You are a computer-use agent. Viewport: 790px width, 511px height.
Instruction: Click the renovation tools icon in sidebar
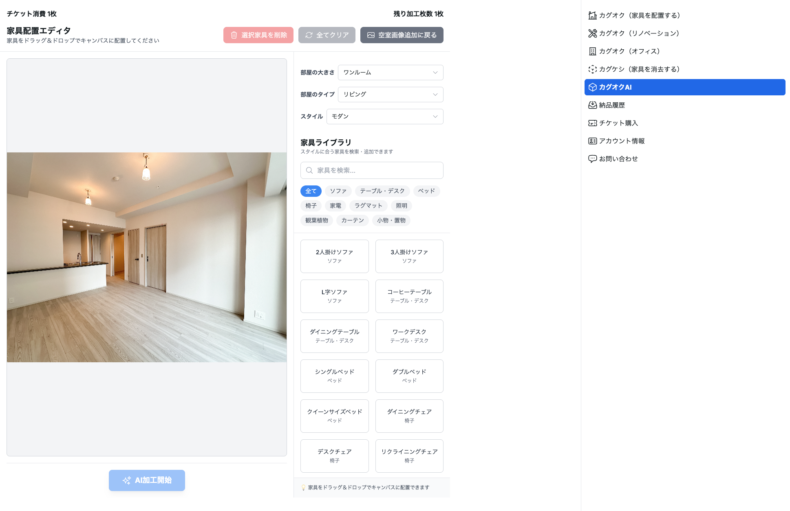point(592,33)
